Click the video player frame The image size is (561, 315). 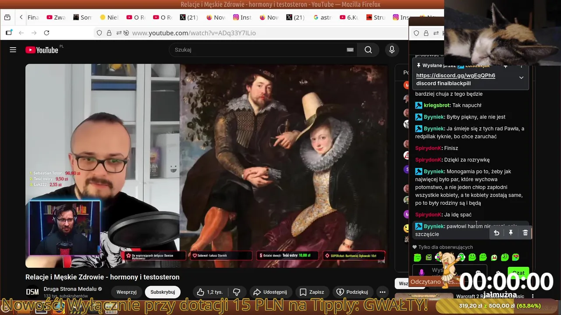206,166
